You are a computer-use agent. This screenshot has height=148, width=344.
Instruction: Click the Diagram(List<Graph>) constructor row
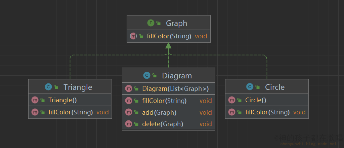tap(169, 89)
